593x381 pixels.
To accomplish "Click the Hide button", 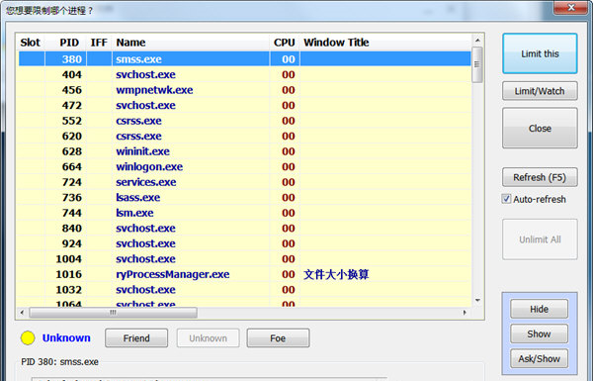I will (539, 309).
